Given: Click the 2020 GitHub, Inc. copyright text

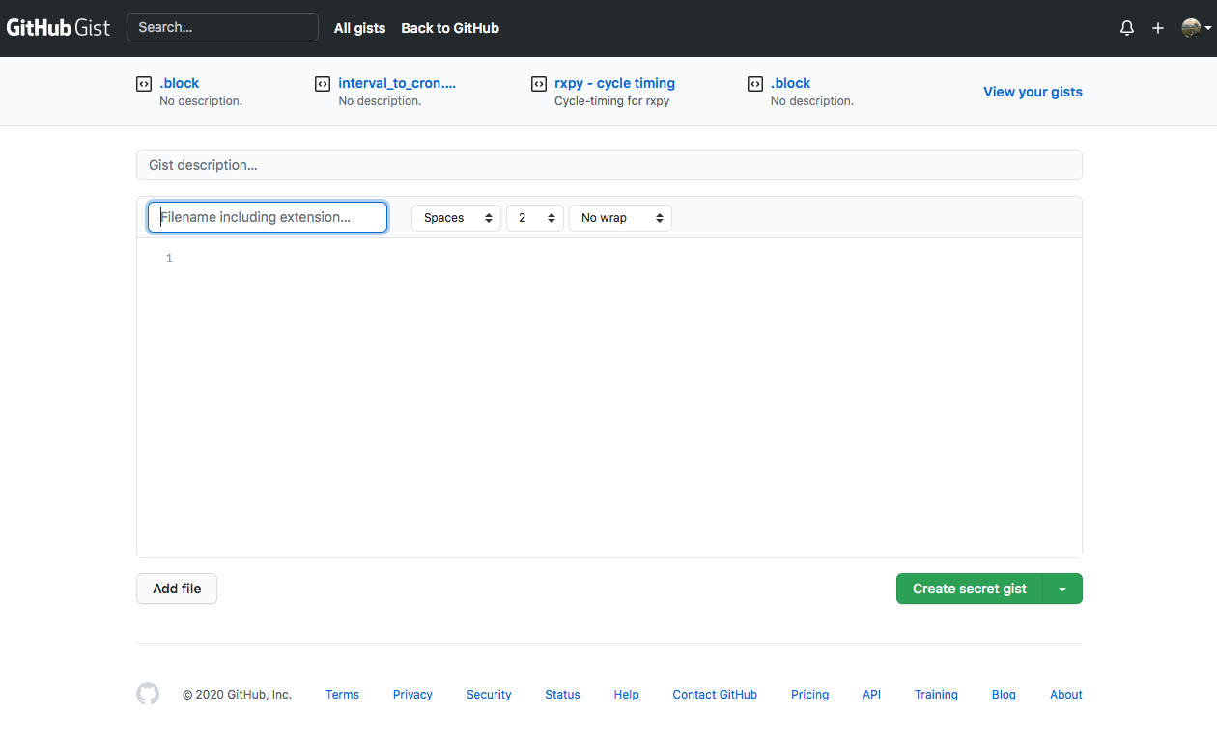Looking at the screenshot, I should (237, 695).
